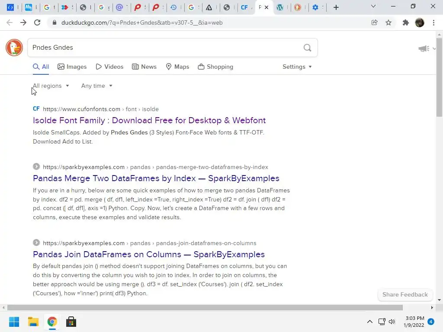Click the share page icon in address bar
Screen dimensions: 443x332
pos(374,22)
